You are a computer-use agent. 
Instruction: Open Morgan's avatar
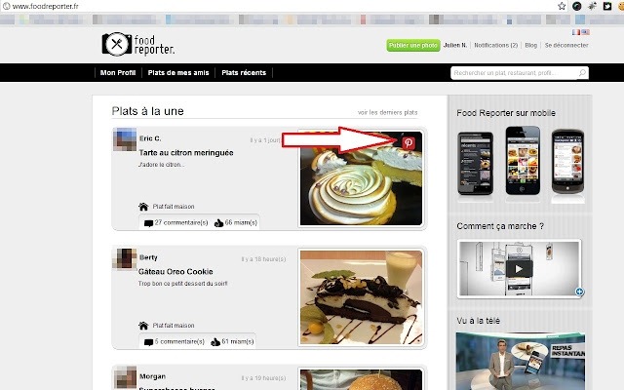click(125, 377)
